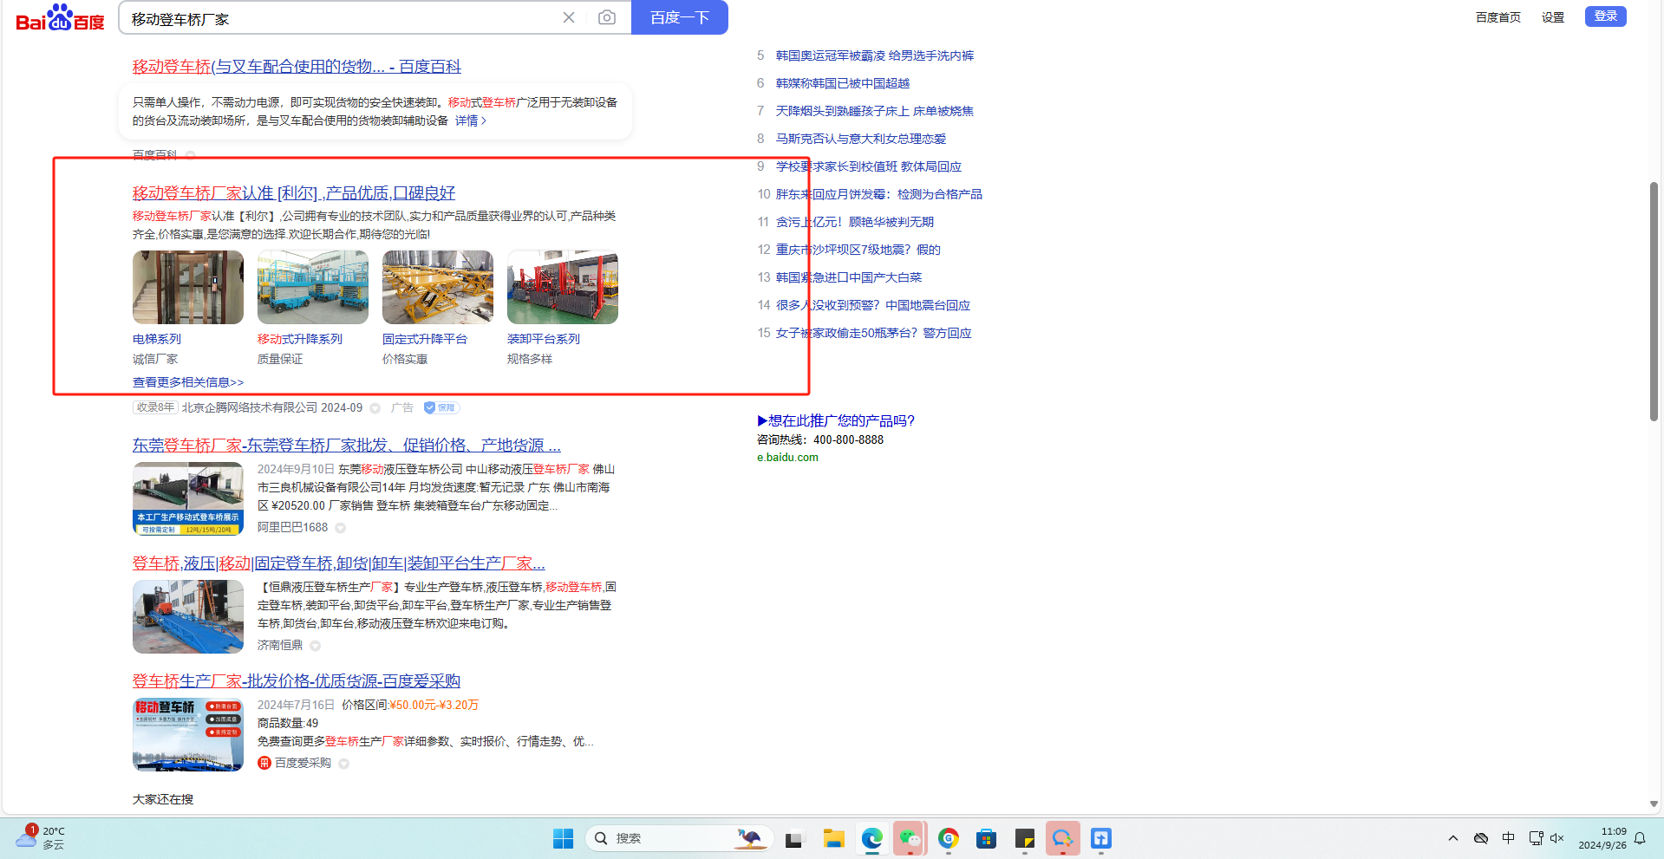Image resolution: width=1664 pixels, height=859 pixels.
Task: Open hot search 贪污上亿元!顾艳华被判无期
Action: click(855, 222)
